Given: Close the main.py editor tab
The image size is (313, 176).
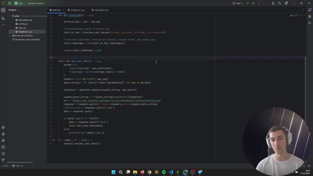Looking at the screenshot, I should [x=63, y=10].
